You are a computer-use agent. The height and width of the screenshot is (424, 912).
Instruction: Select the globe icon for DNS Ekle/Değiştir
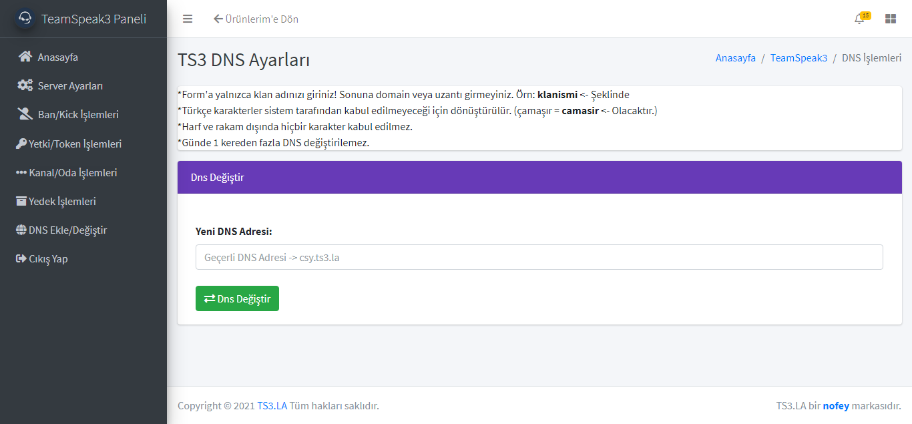(x=21, y=229)
